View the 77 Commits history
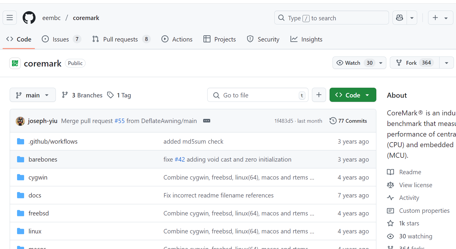Image resolution: width=456 pixels, height=249 pixels. pos(348,121)
